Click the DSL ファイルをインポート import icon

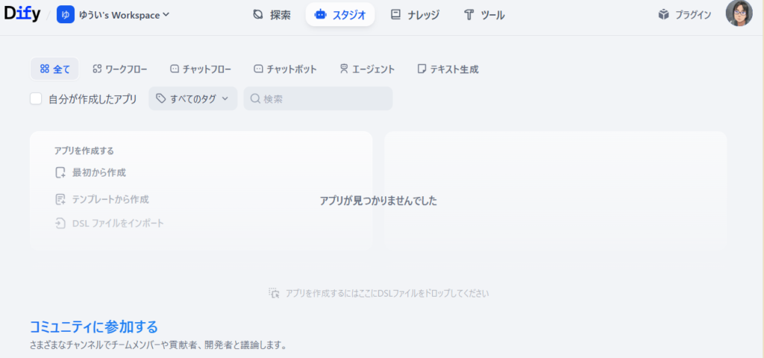coord(60,223)
